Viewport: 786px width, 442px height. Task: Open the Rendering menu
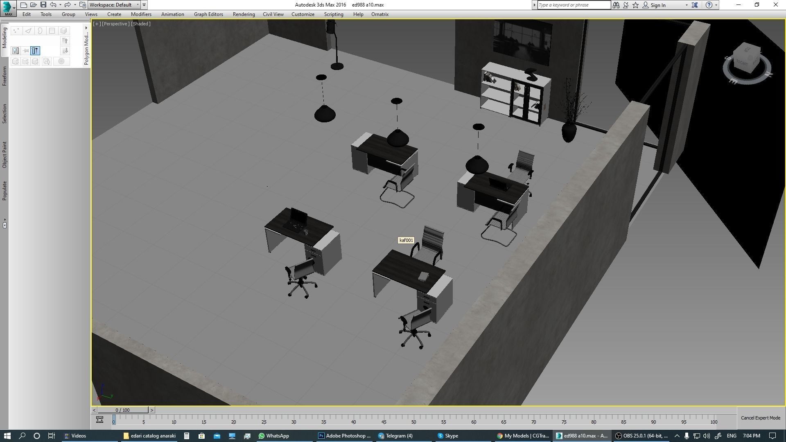coord(244,14)
